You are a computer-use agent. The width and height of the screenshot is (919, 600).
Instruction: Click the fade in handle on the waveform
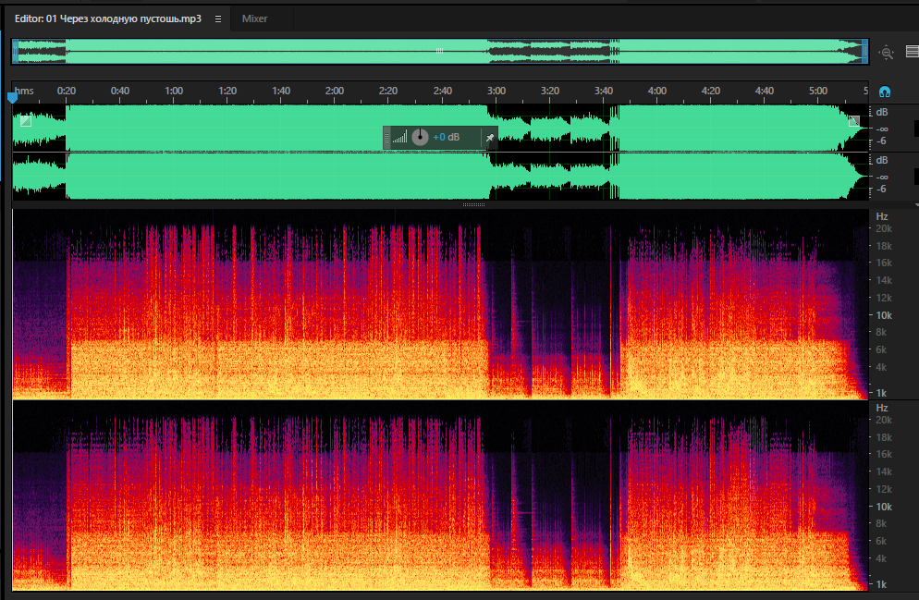26,121
